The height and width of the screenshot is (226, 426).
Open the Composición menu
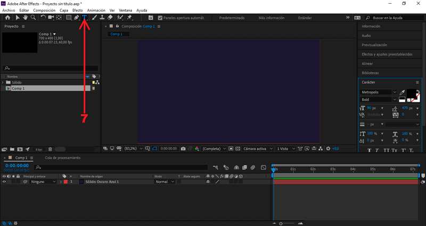click(x=44, y=10)
